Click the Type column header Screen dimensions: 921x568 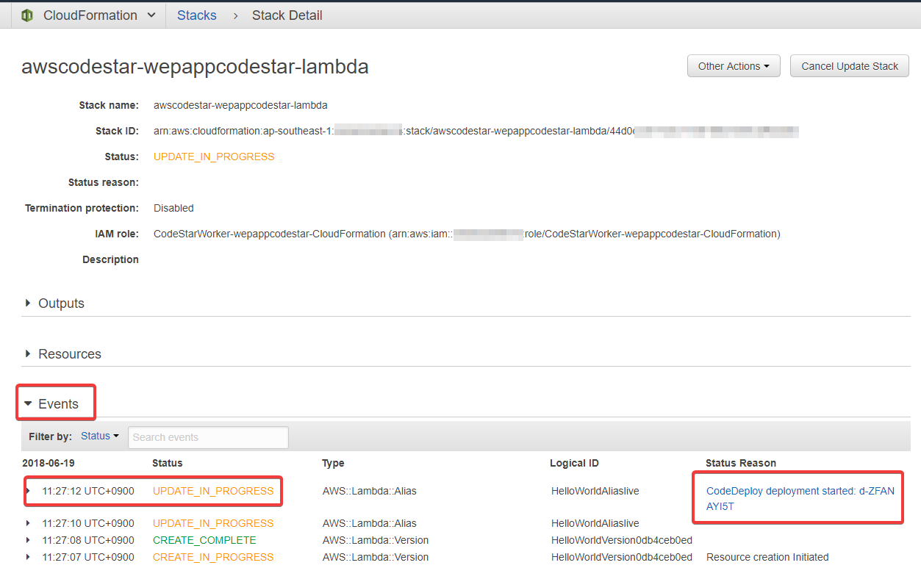(333, 463)
